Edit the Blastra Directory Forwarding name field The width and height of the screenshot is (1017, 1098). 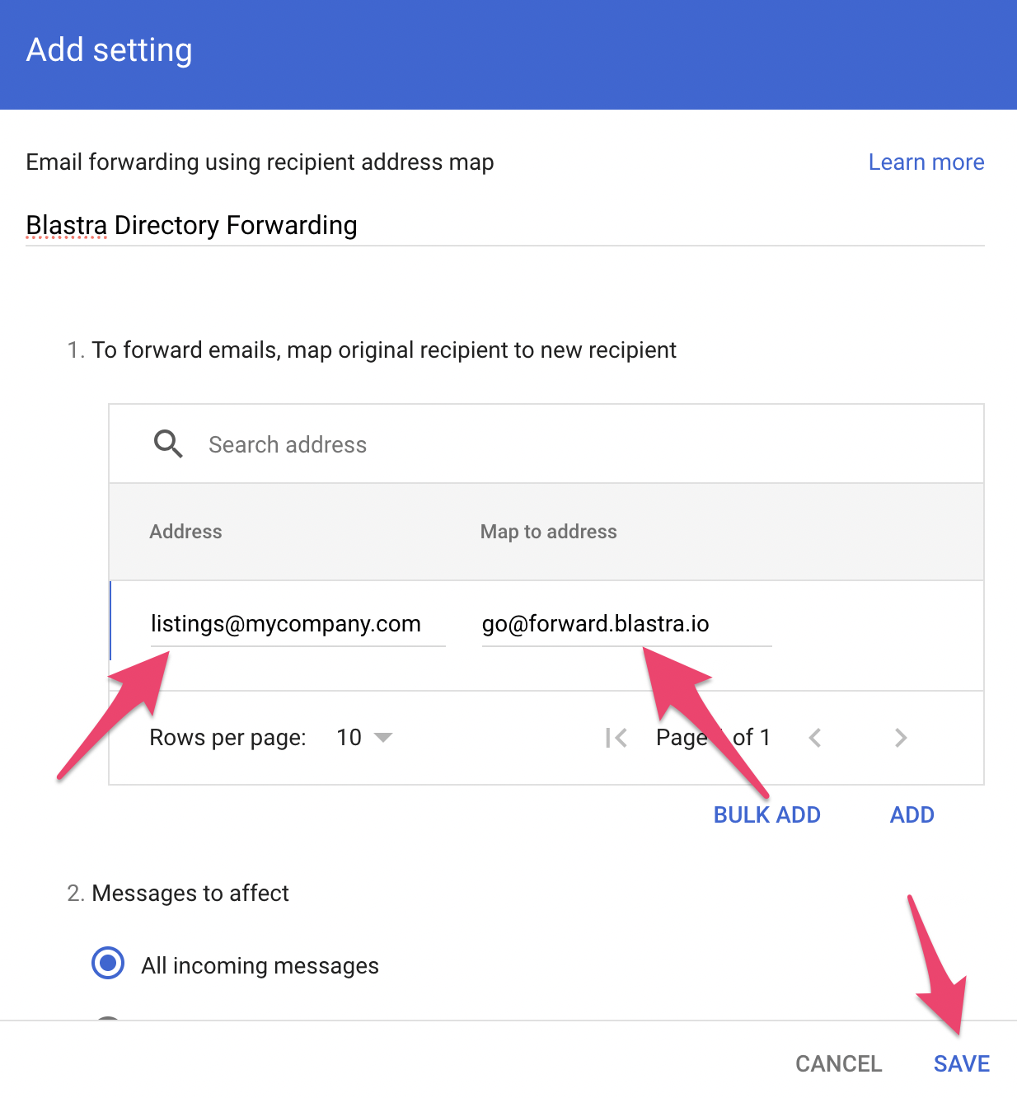(504, 226)
